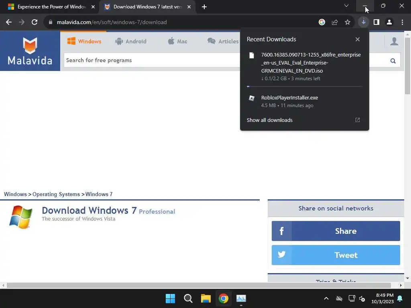Open Chrome side panel
This screenshot has width=411, height=308.
[376, 22]
